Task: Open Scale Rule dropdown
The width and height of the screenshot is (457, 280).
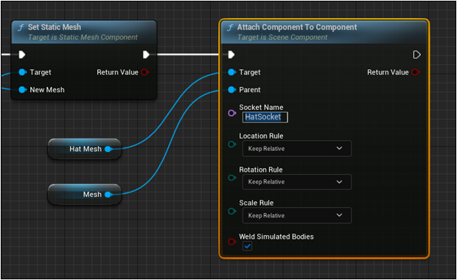Action: (297, 215)
